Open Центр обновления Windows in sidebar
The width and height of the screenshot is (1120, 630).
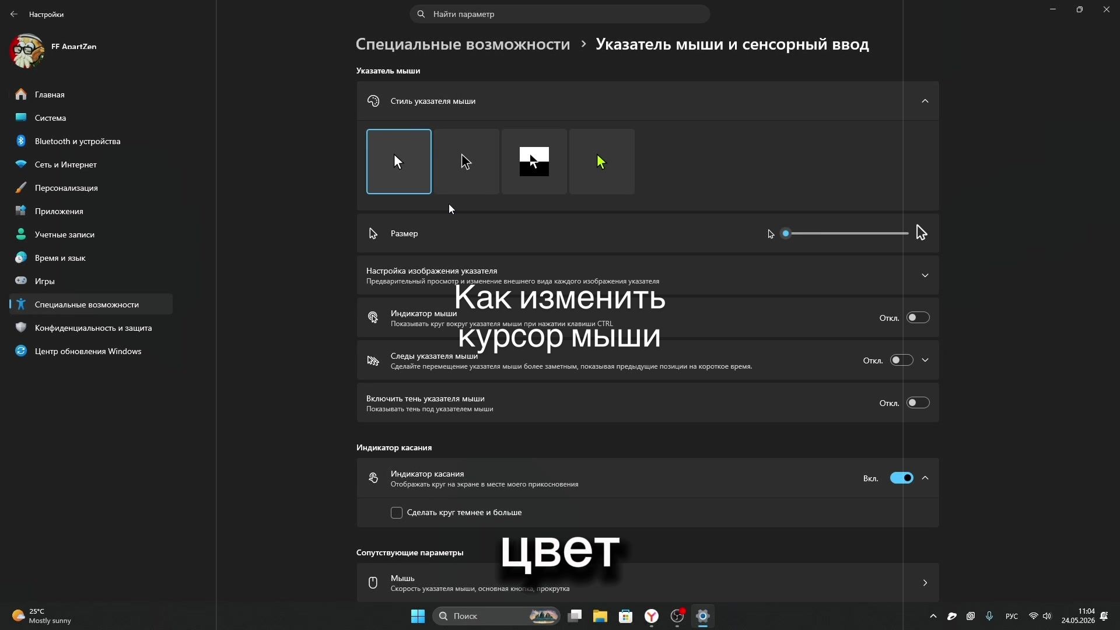(x=91, y=351)
